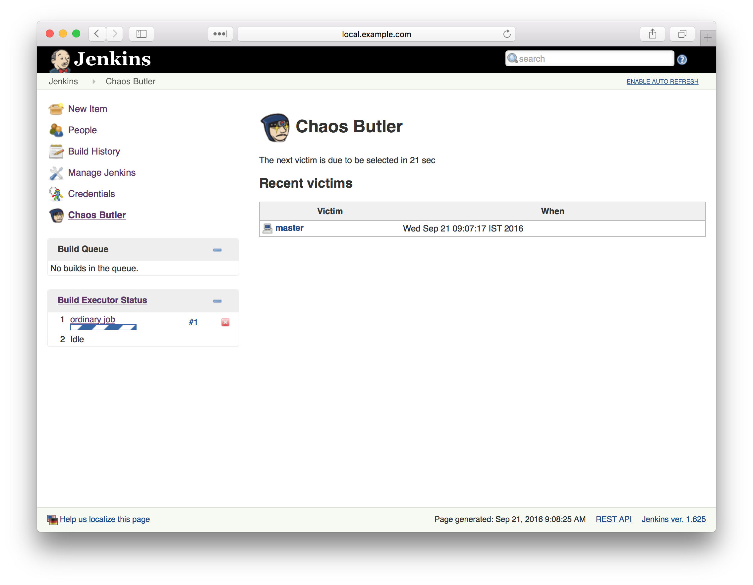Click the New Item box icon
The height and width of the screenshot is (585, 753).
(56, 109)
